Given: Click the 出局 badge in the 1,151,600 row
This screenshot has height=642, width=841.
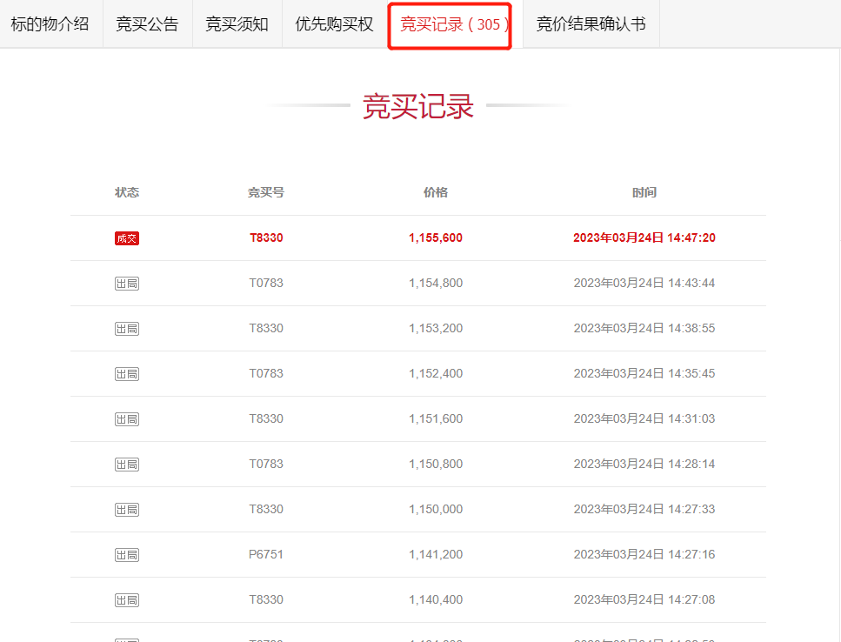Looking at the screenshot, I should point(127,419).
